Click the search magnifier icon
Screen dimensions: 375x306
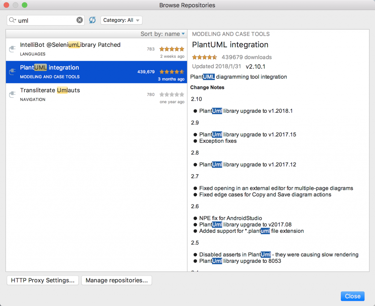coord(12,20)
